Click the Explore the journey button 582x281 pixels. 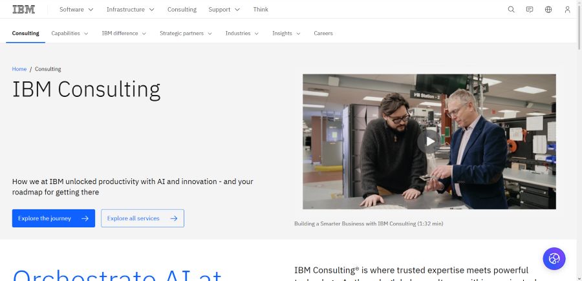tap(54, 218)
